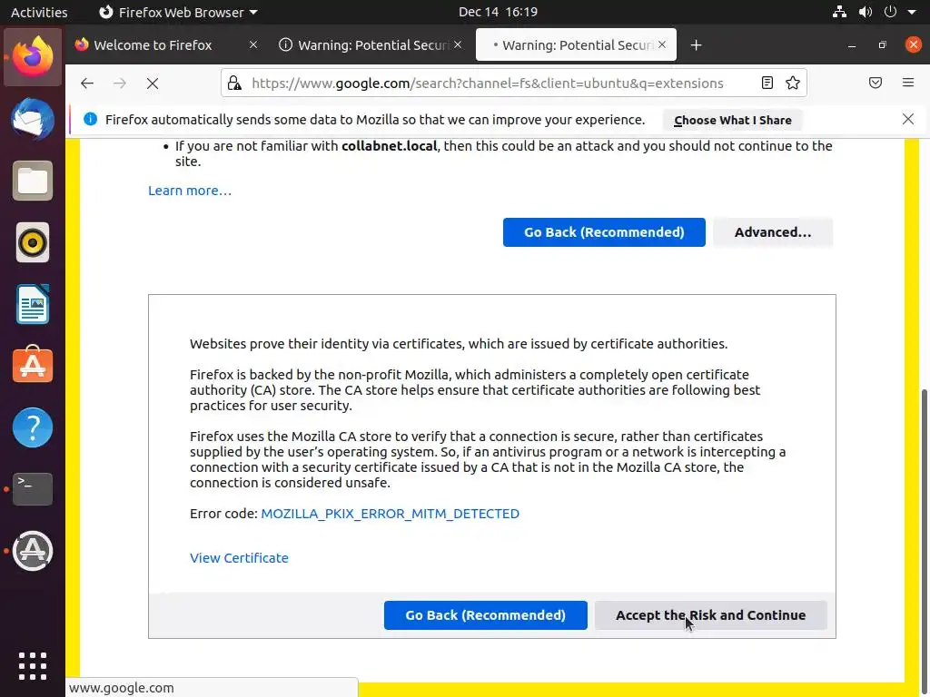Click the bold collabnet.local text
This screenshot has height=697, width=930.
point(389,146)
